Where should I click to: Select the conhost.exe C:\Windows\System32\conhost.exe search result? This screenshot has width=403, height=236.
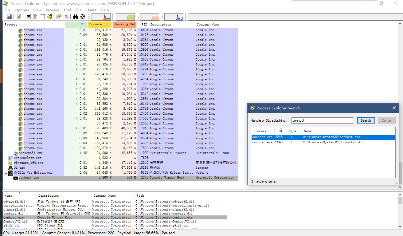[323, 137]
